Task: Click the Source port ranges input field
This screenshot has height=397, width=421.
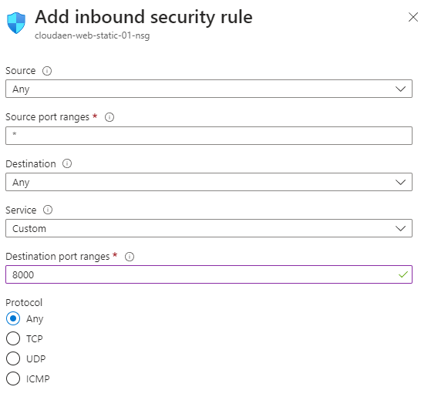Action: coord(209,136)
